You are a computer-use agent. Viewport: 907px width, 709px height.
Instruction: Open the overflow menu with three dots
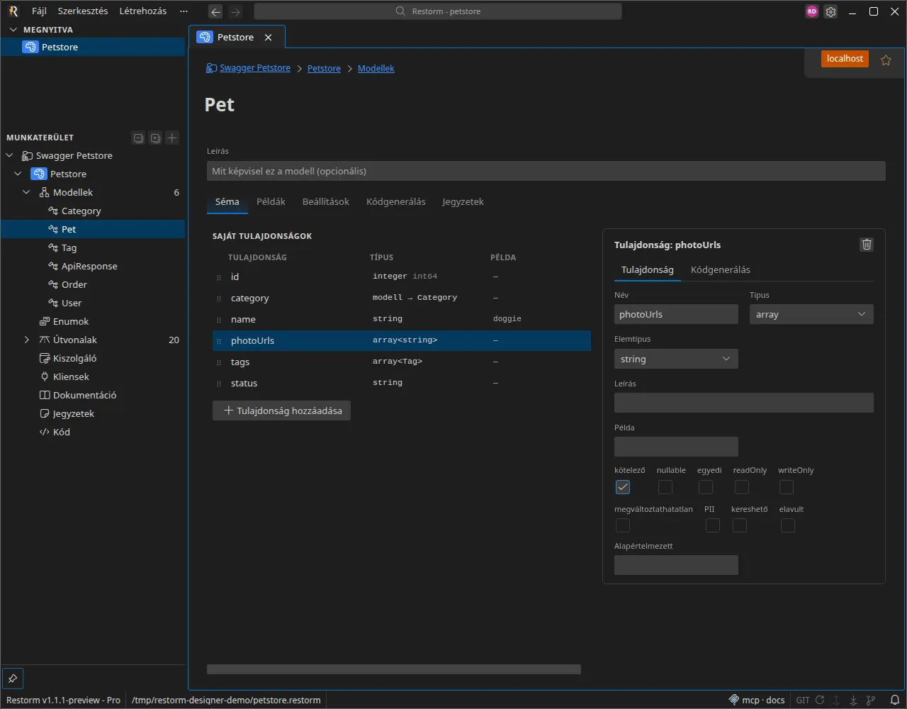click(x=184, y=11)
